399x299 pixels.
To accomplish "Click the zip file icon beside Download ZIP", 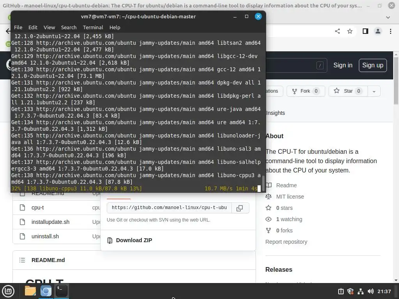I will pyautogui.click(x=109, y=240).
